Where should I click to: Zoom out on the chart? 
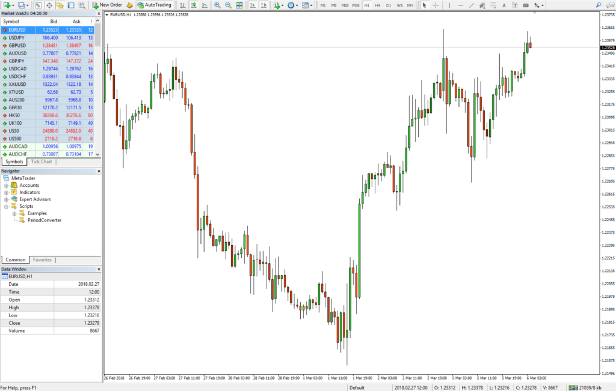pos(228,5)
